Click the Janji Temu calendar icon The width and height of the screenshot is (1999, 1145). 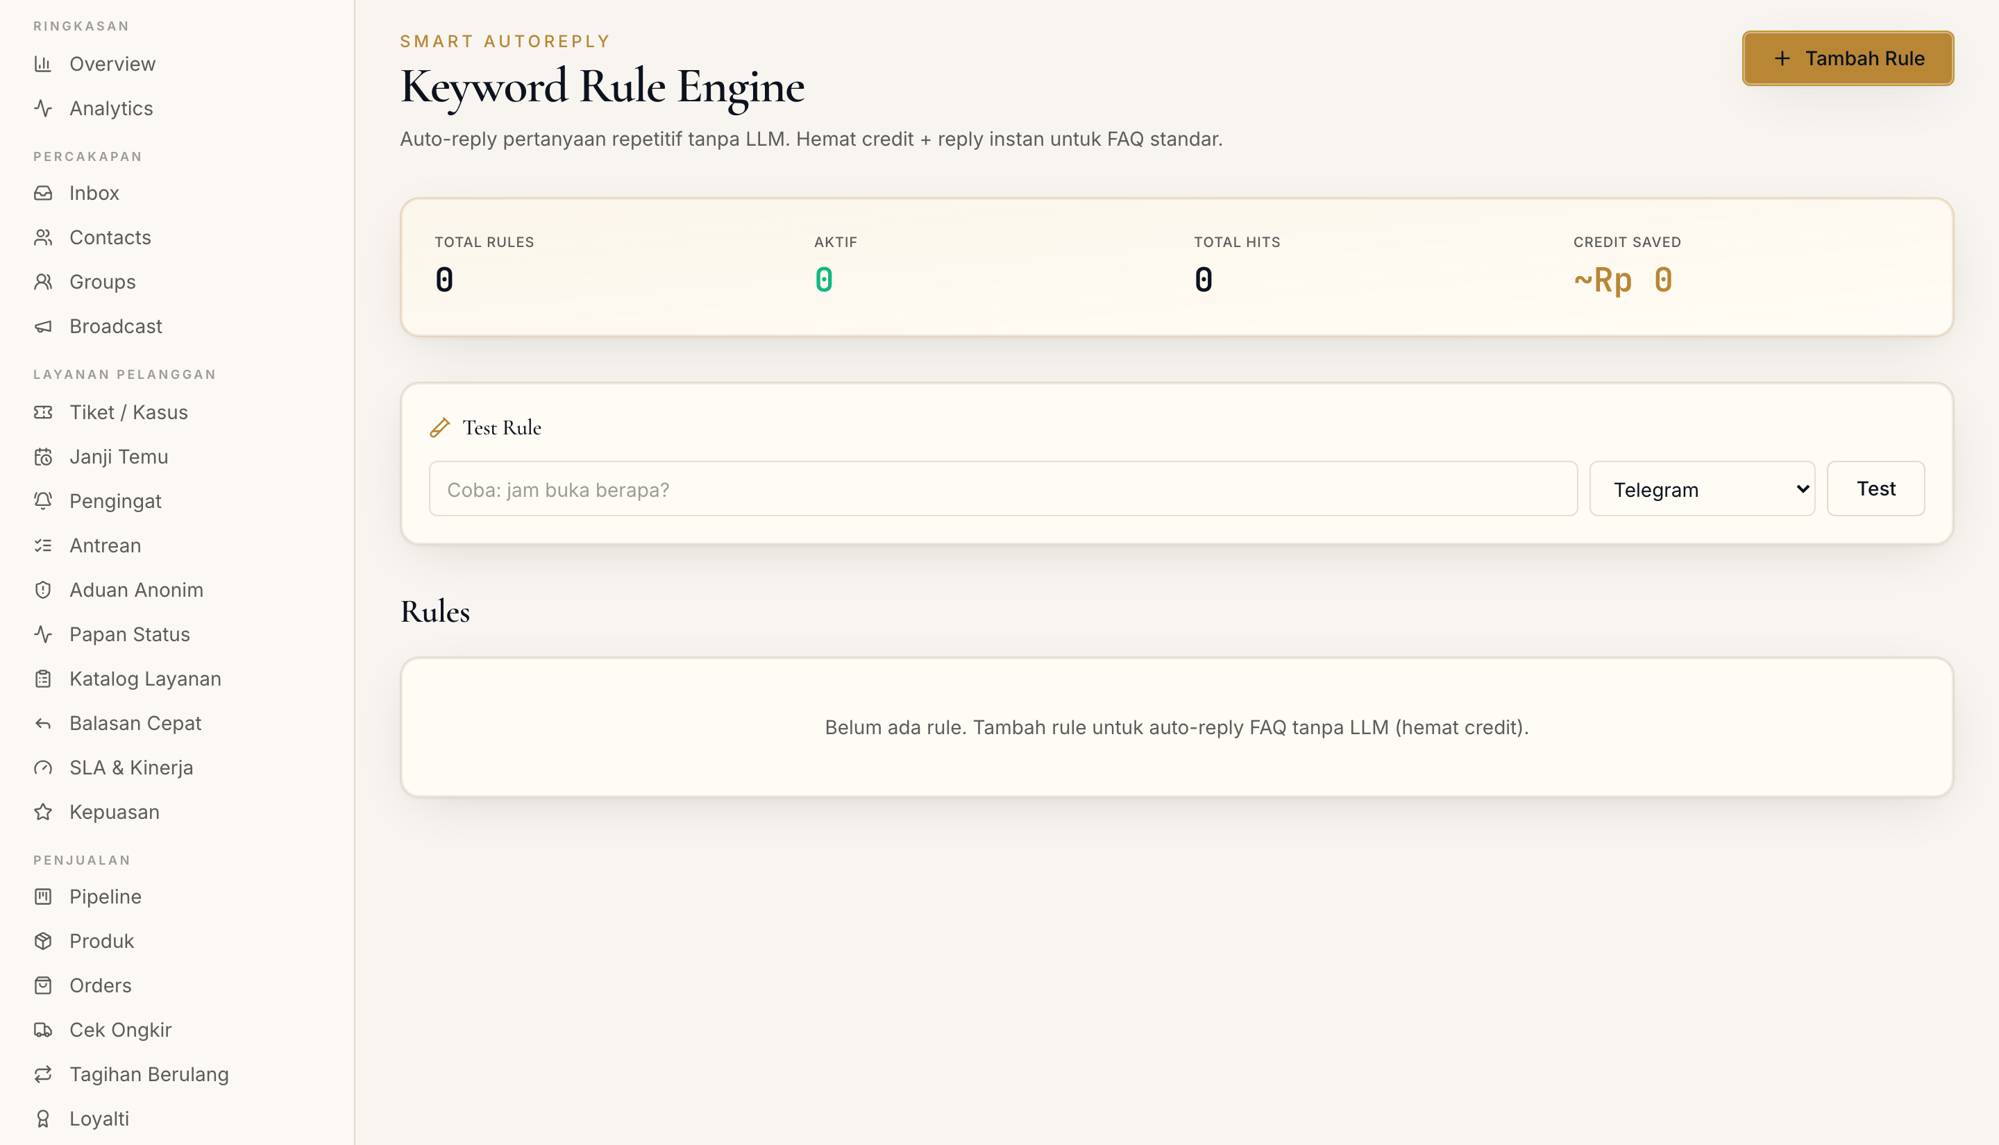coord(43,457)
